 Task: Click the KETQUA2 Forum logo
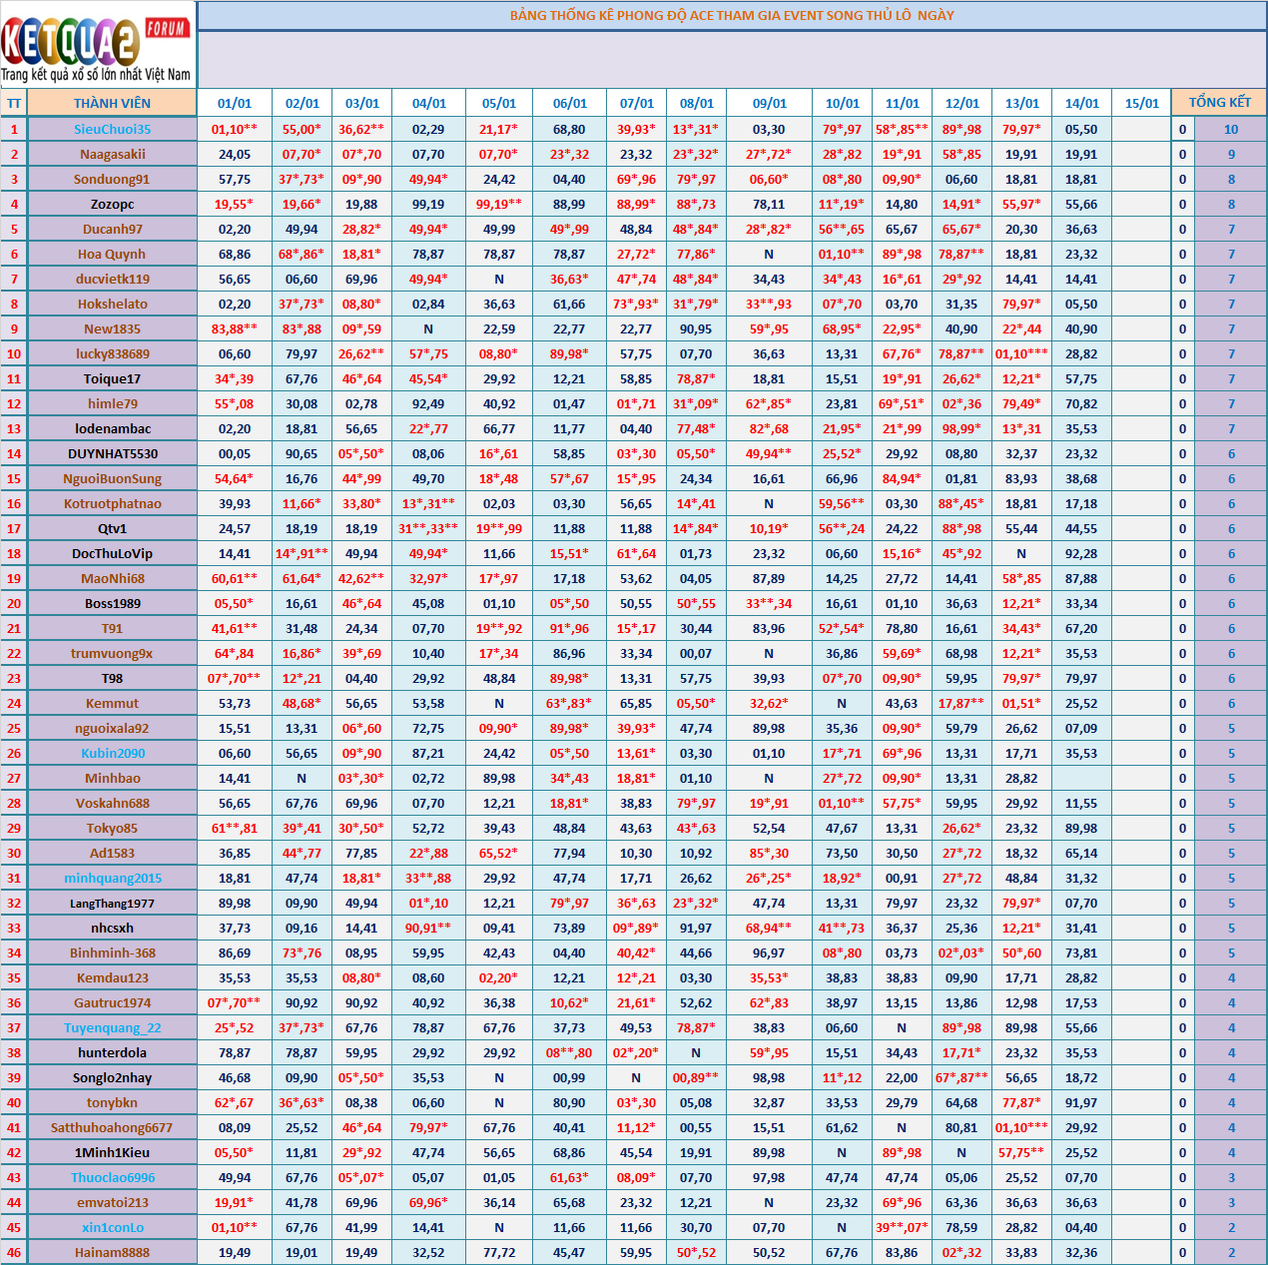pyautogui.click(x=98, y=46)
